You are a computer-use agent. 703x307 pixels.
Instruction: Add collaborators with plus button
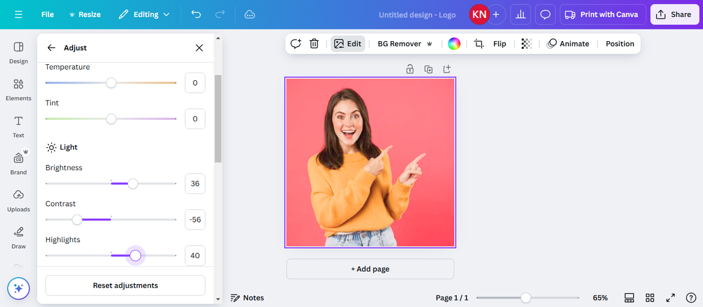coord(496,14)
